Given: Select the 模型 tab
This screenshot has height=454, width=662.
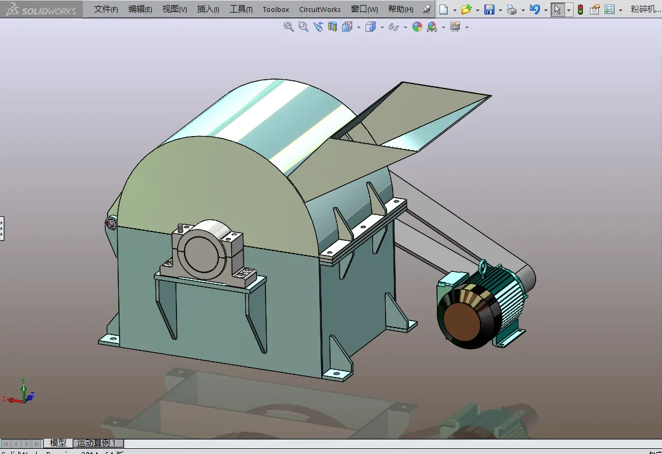Looking at the screenshot, I should click(x=58, y=443).
